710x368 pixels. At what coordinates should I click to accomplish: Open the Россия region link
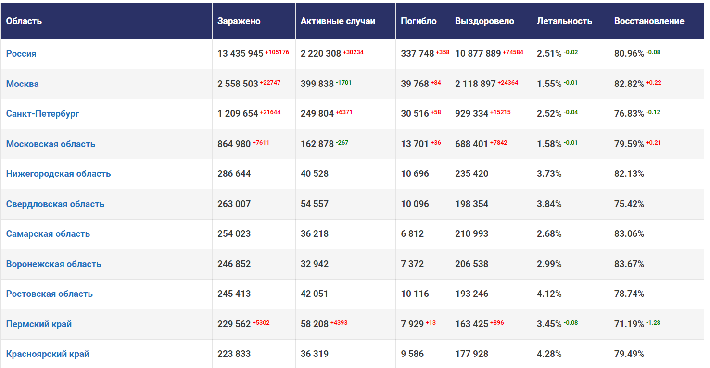(x=21, y=54)
